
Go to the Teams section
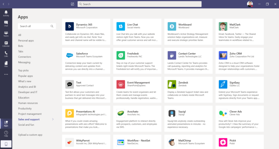(6, 33)
